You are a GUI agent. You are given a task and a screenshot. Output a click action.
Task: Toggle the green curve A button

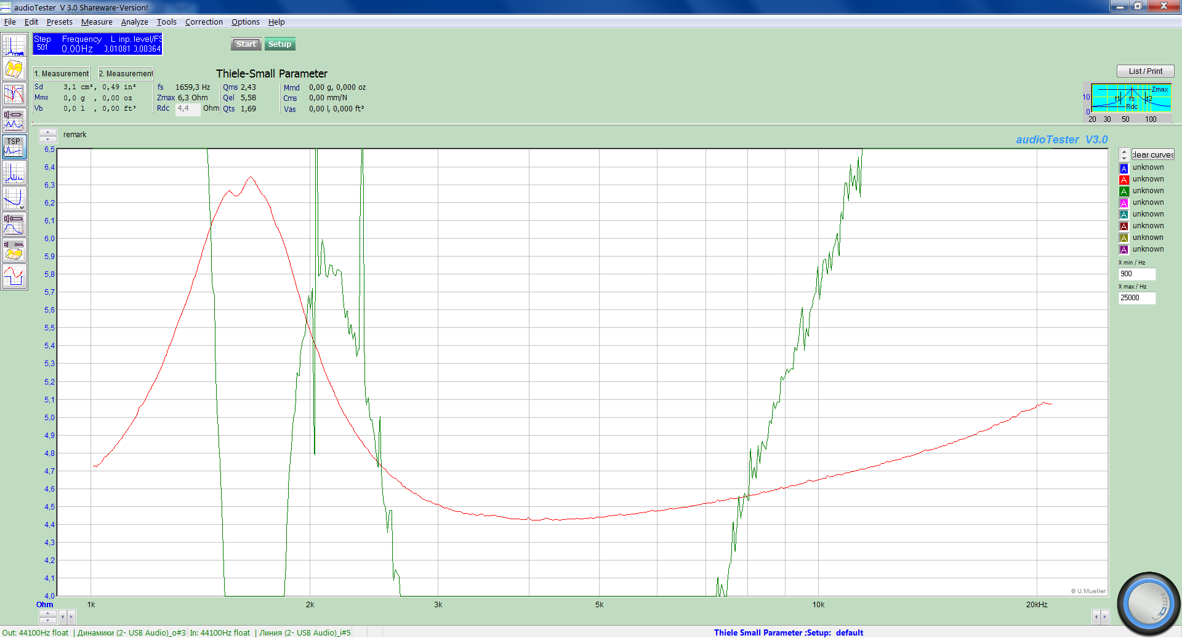[x=1124, y=191]
